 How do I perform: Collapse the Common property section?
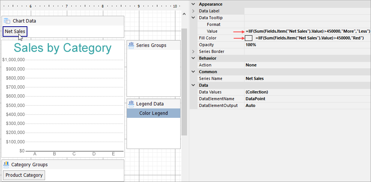click(193, 72)
